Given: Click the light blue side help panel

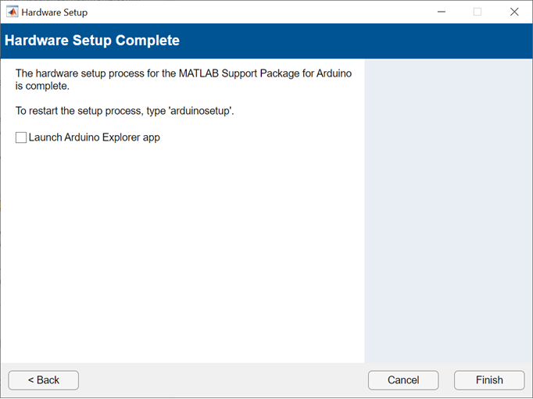Looking at the screenshot, I should click(448, 211).
